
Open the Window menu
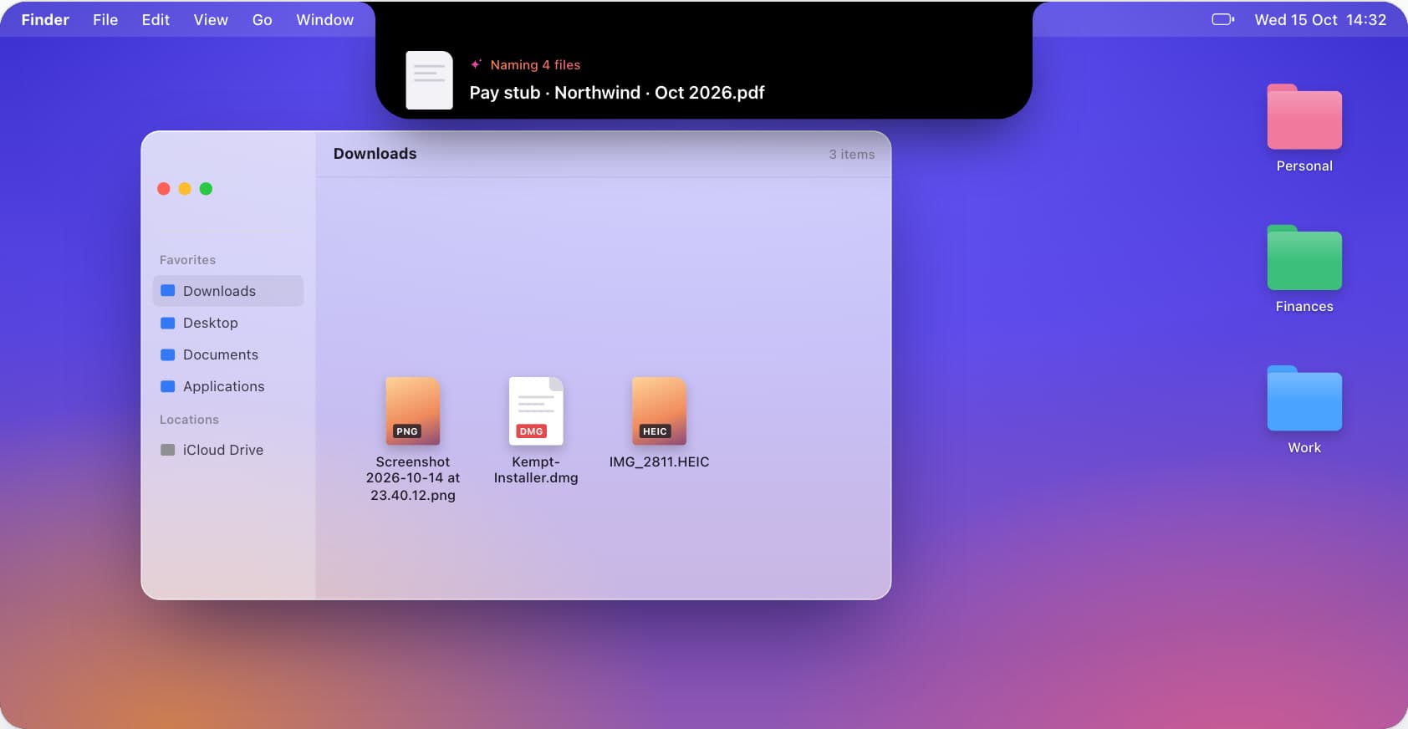[x=324, y=19]
